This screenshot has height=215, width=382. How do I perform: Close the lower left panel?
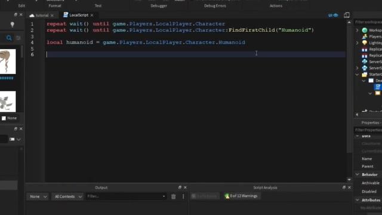point(21,129)
